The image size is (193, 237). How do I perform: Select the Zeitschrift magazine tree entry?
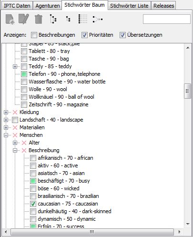click(x=59, y=104)
